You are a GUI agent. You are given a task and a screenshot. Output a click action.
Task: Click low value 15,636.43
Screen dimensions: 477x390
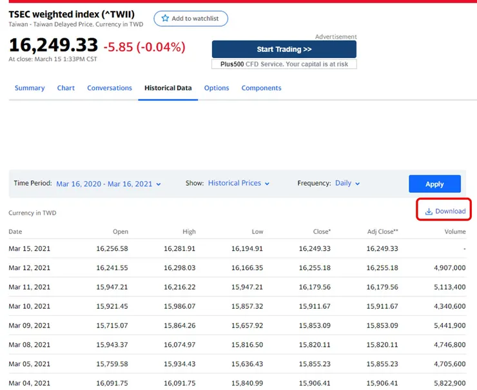pyautogui.click(x=248, y=364)
